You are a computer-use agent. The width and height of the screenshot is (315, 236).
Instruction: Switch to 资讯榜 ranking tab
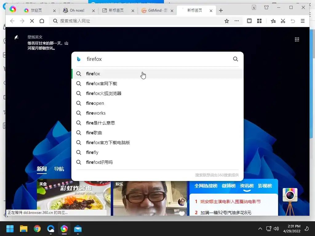tap(247, 186)
